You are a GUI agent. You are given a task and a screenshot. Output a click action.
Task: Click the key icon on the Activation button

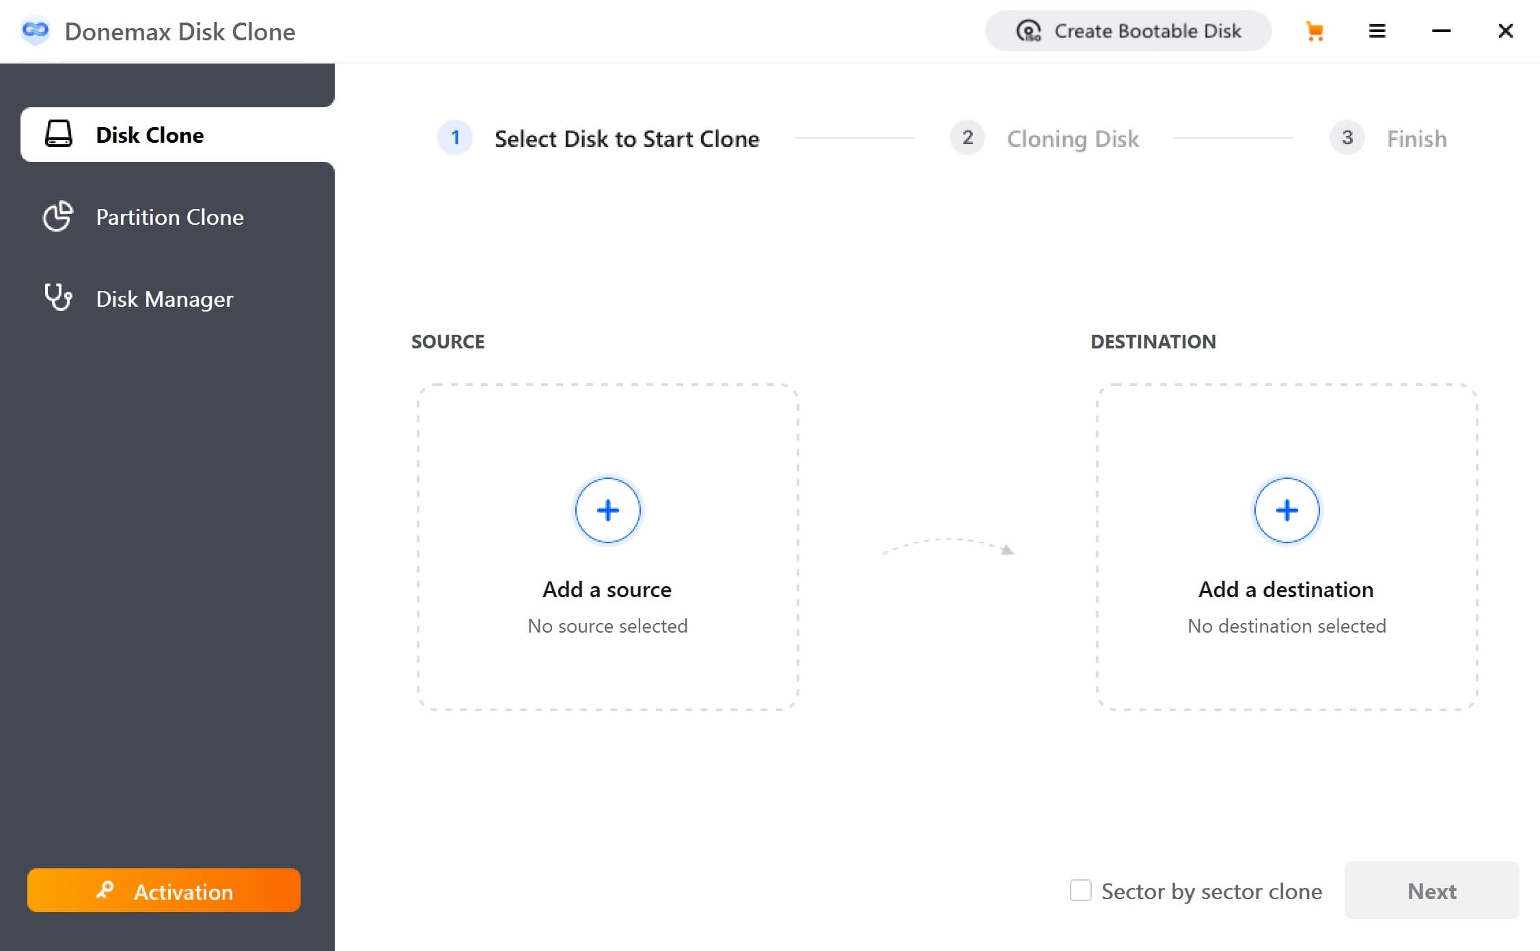tap(105, 890)
